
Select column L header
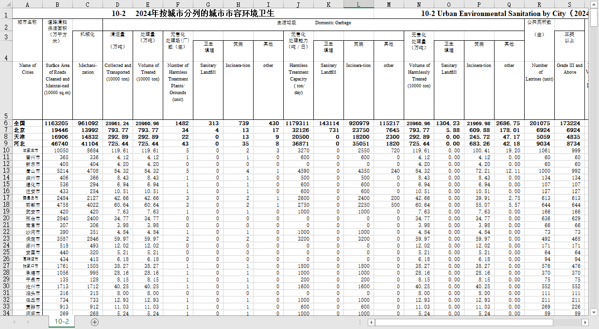(359, 4)
